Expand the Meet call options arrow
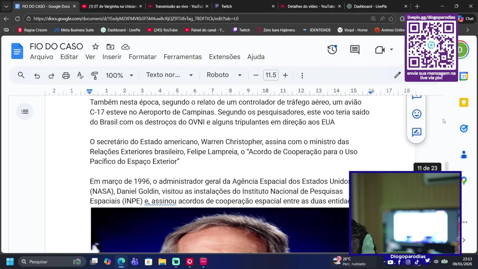478x269 pixels. click(x=391, y=50)
